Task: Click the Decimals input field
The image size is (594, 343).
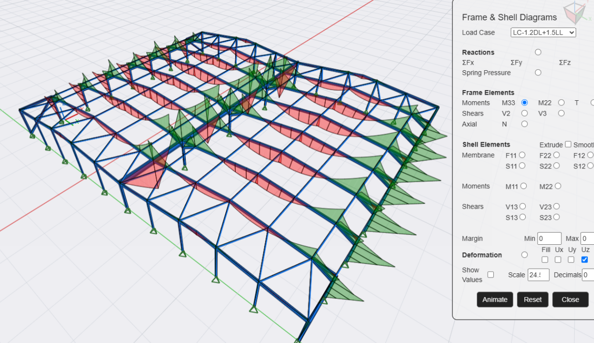Action: pos(587,275)
